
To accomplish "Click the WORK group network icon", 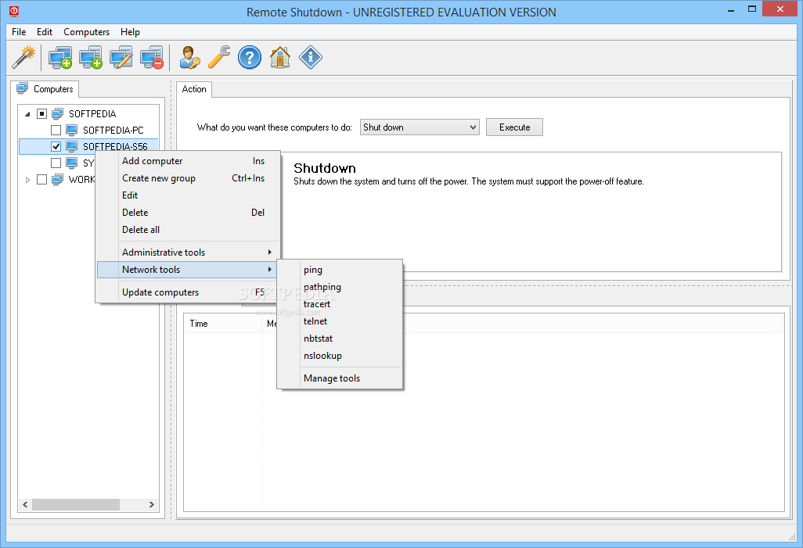I will (58, 179).
